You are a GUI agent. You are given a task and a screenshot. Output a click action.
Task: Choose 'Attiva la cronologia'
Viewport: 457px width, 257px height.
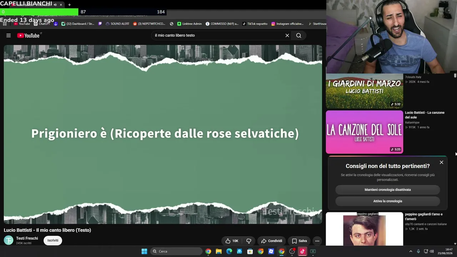[388, 201]
